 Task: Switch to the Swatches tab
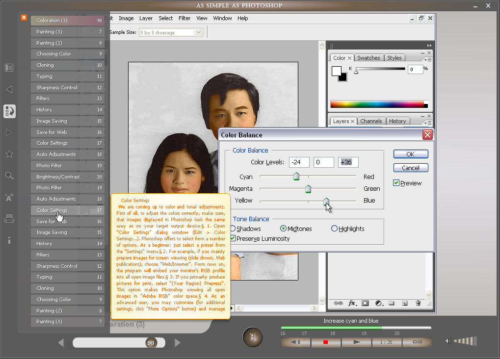pyautogui.click(x=368, y=58)
